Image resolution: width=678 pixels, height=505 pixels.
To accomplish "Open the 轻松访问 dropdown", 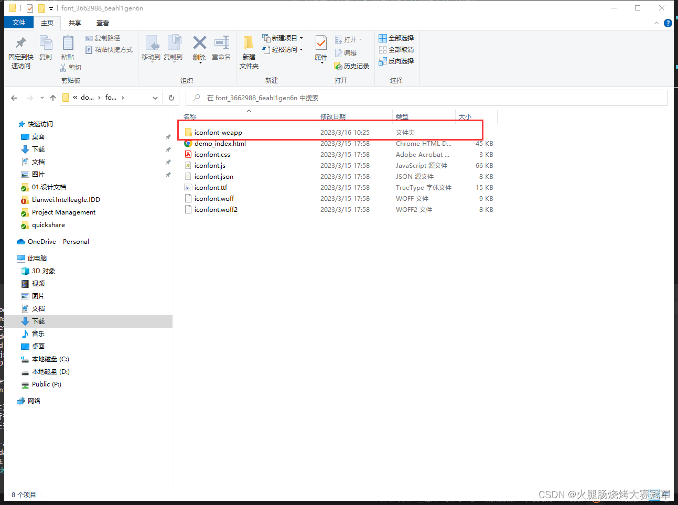I will [283, 50].
